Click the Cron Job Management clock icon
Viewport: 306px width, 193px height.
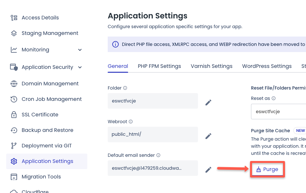pos(14,99)
